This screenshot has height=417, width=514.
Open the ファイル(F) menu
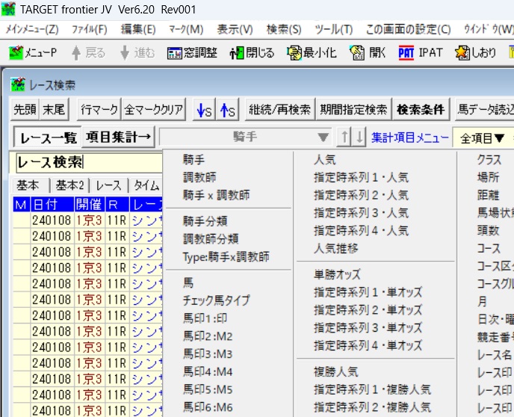(x=90, y=30)
